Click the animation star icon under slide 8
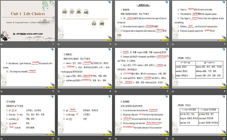The height and width of the screenshot is (140, 227). (x=173, y=91)
